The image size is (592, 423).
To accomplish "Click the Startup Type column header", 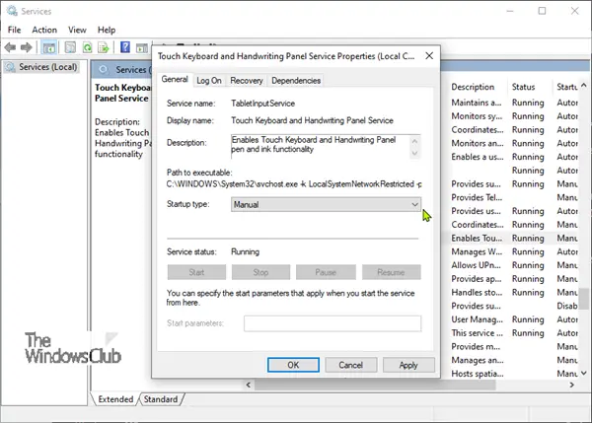I will pos(566,87).
